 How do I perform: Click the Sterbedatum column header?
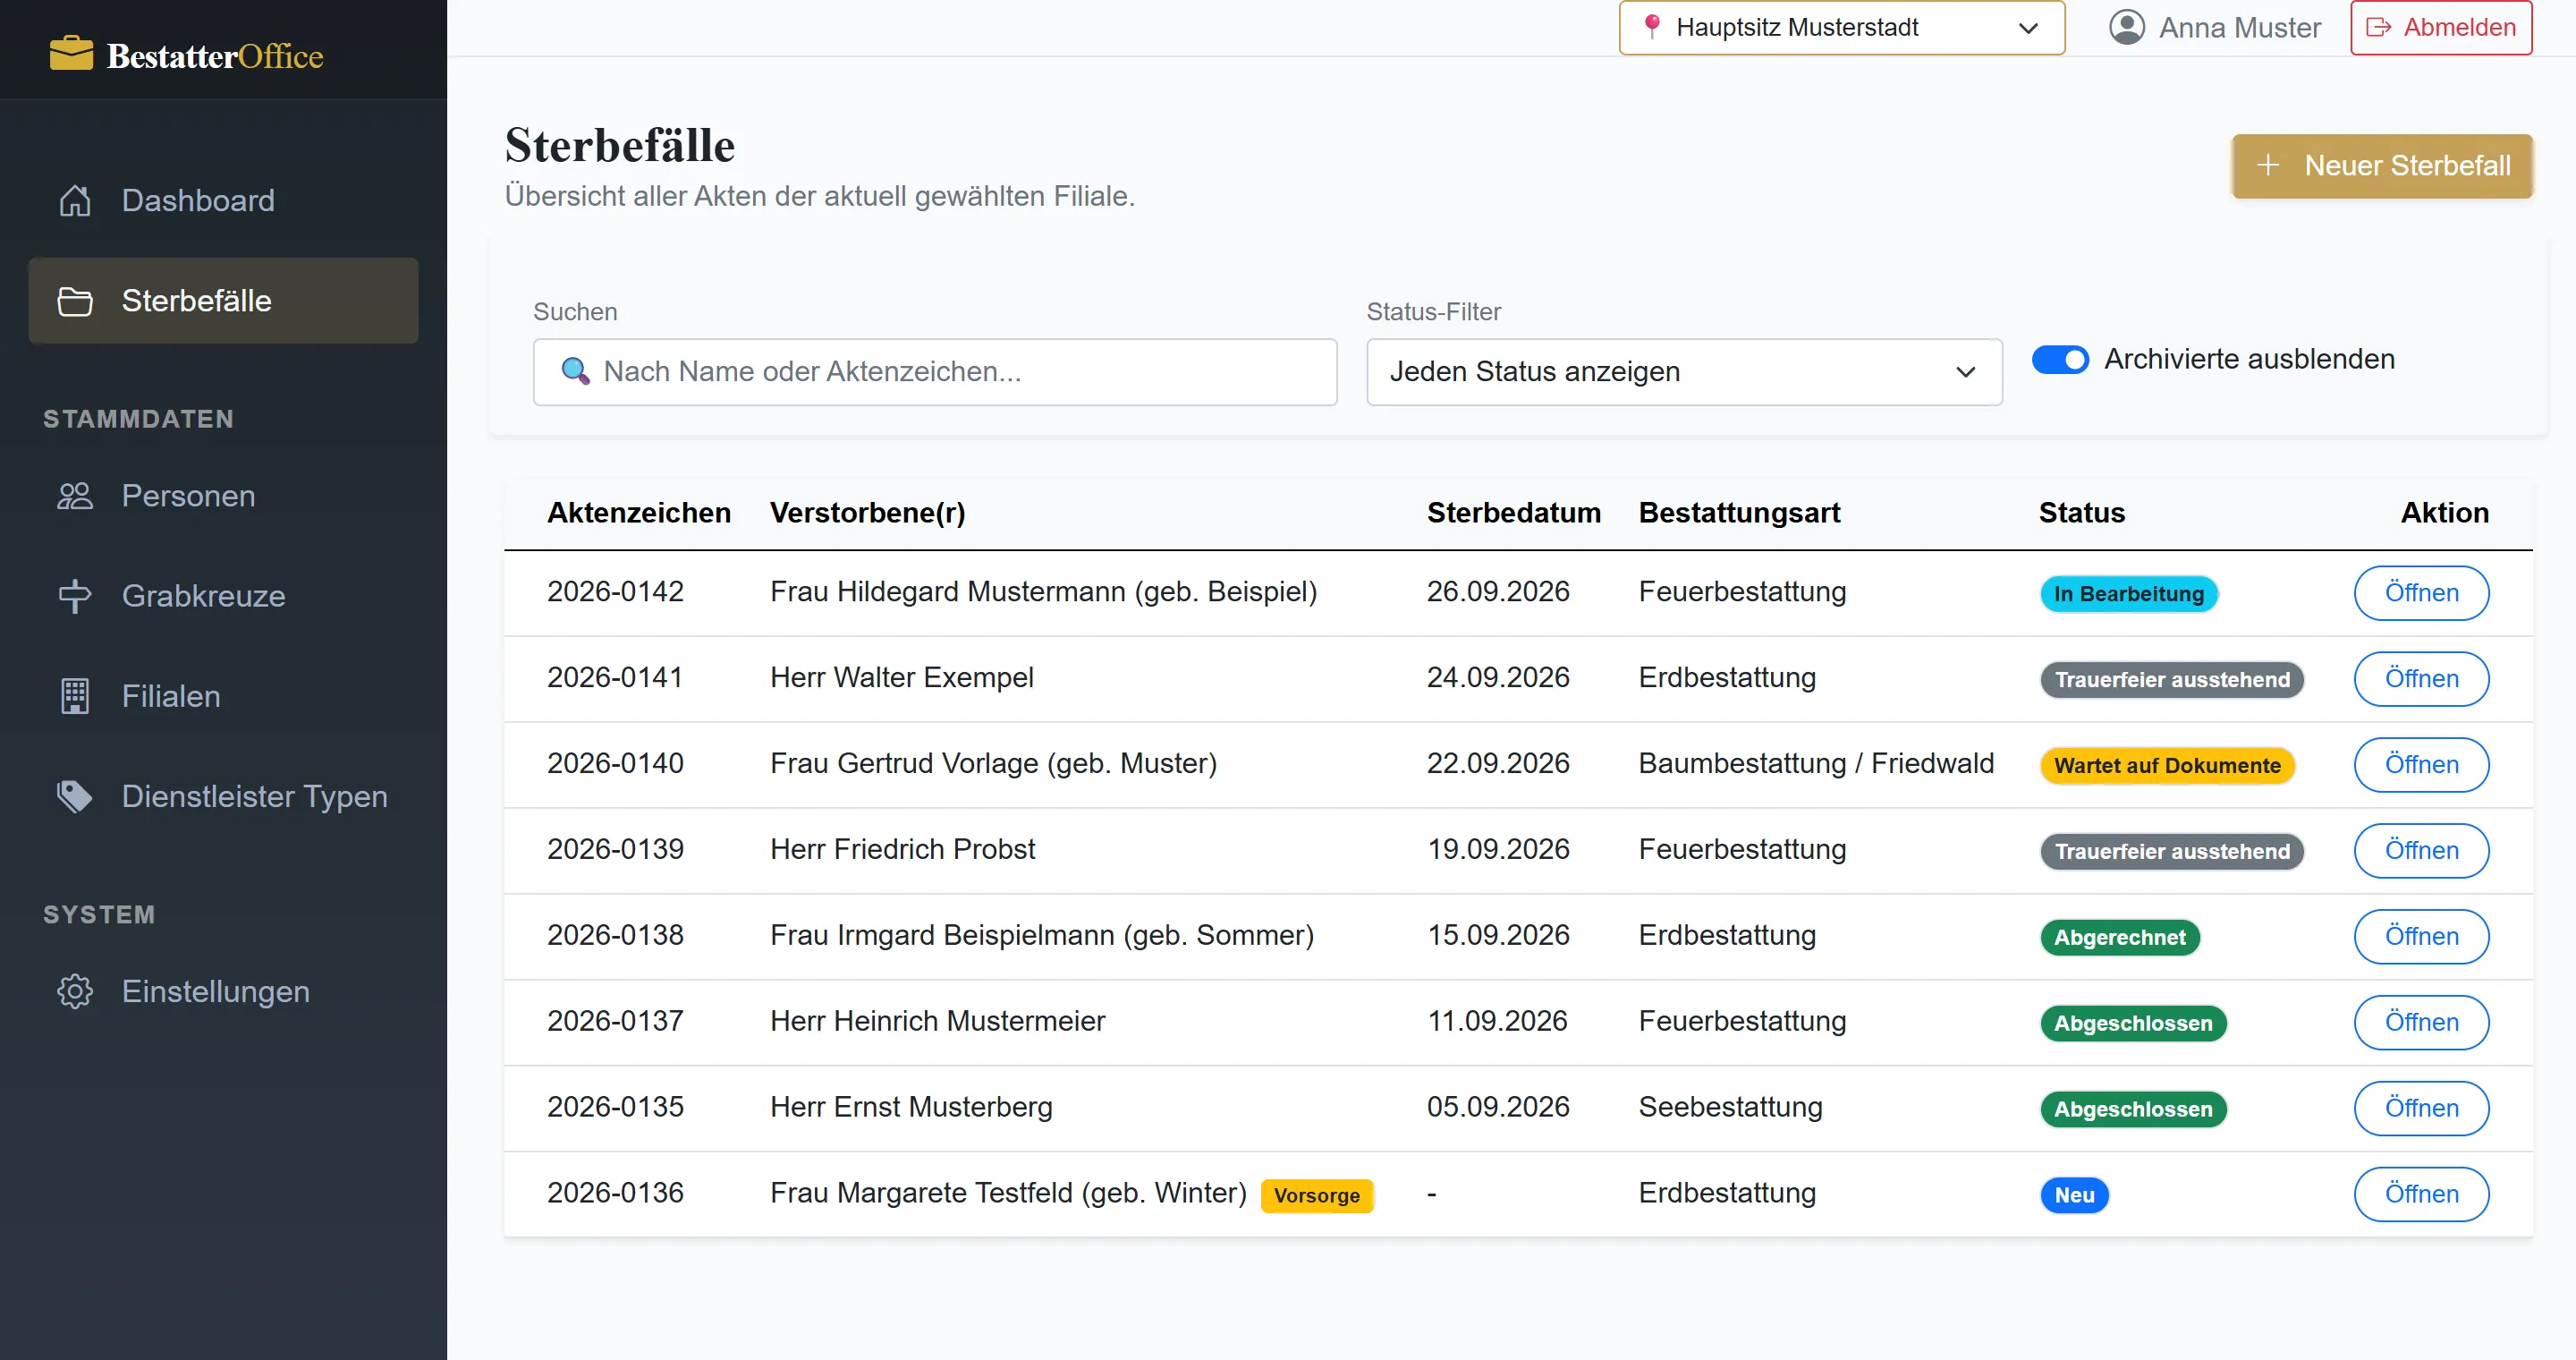1514,513
